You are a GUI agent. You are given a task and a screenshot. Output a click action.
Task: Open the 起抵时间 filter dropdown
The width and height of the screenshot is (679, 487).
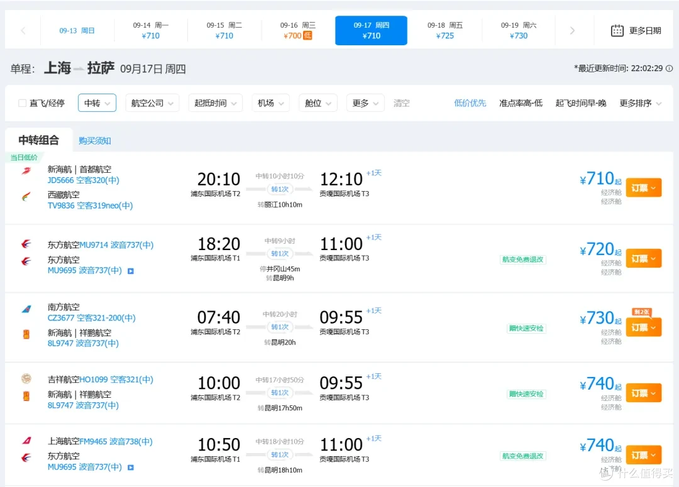pyautogui.click(x=215, y=103)
